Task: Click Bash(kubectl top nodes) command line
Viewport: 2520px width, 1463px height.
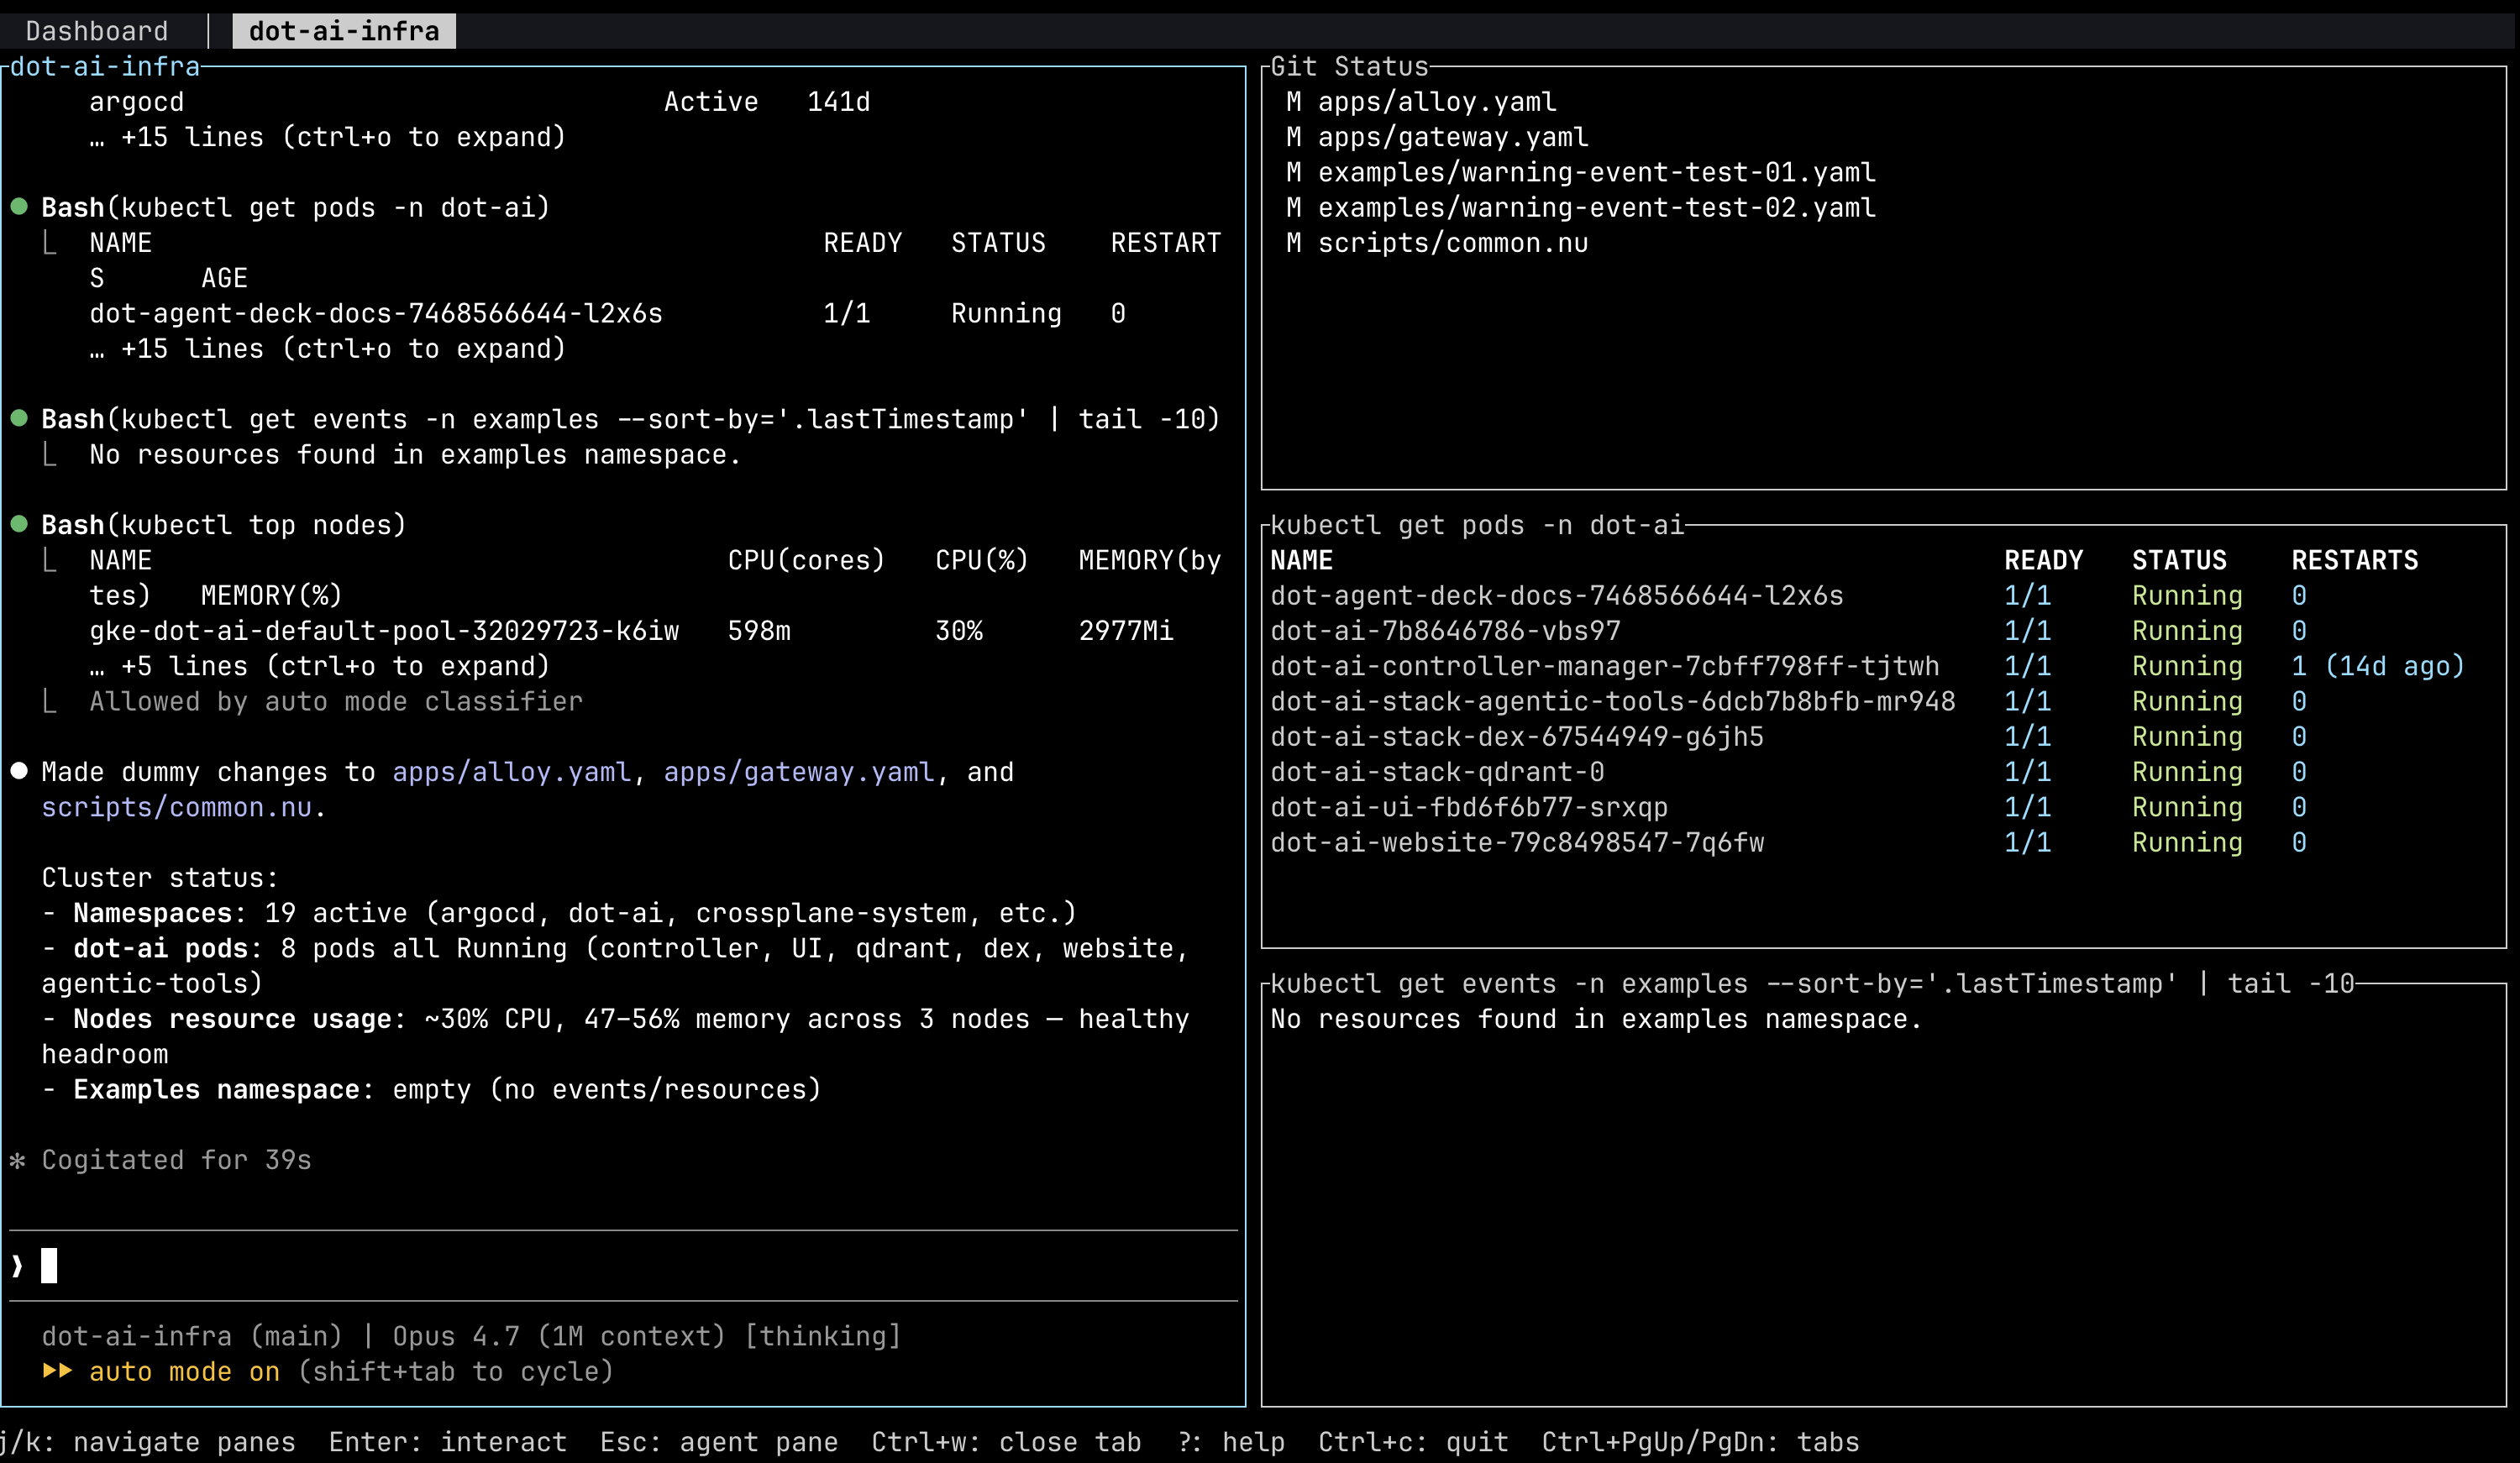Action: (224, 525)
